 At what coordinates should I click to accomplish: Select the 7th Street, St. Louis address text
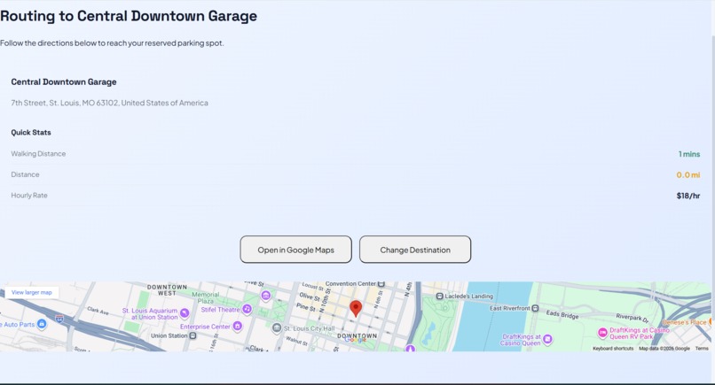click(x=109, y=103)
